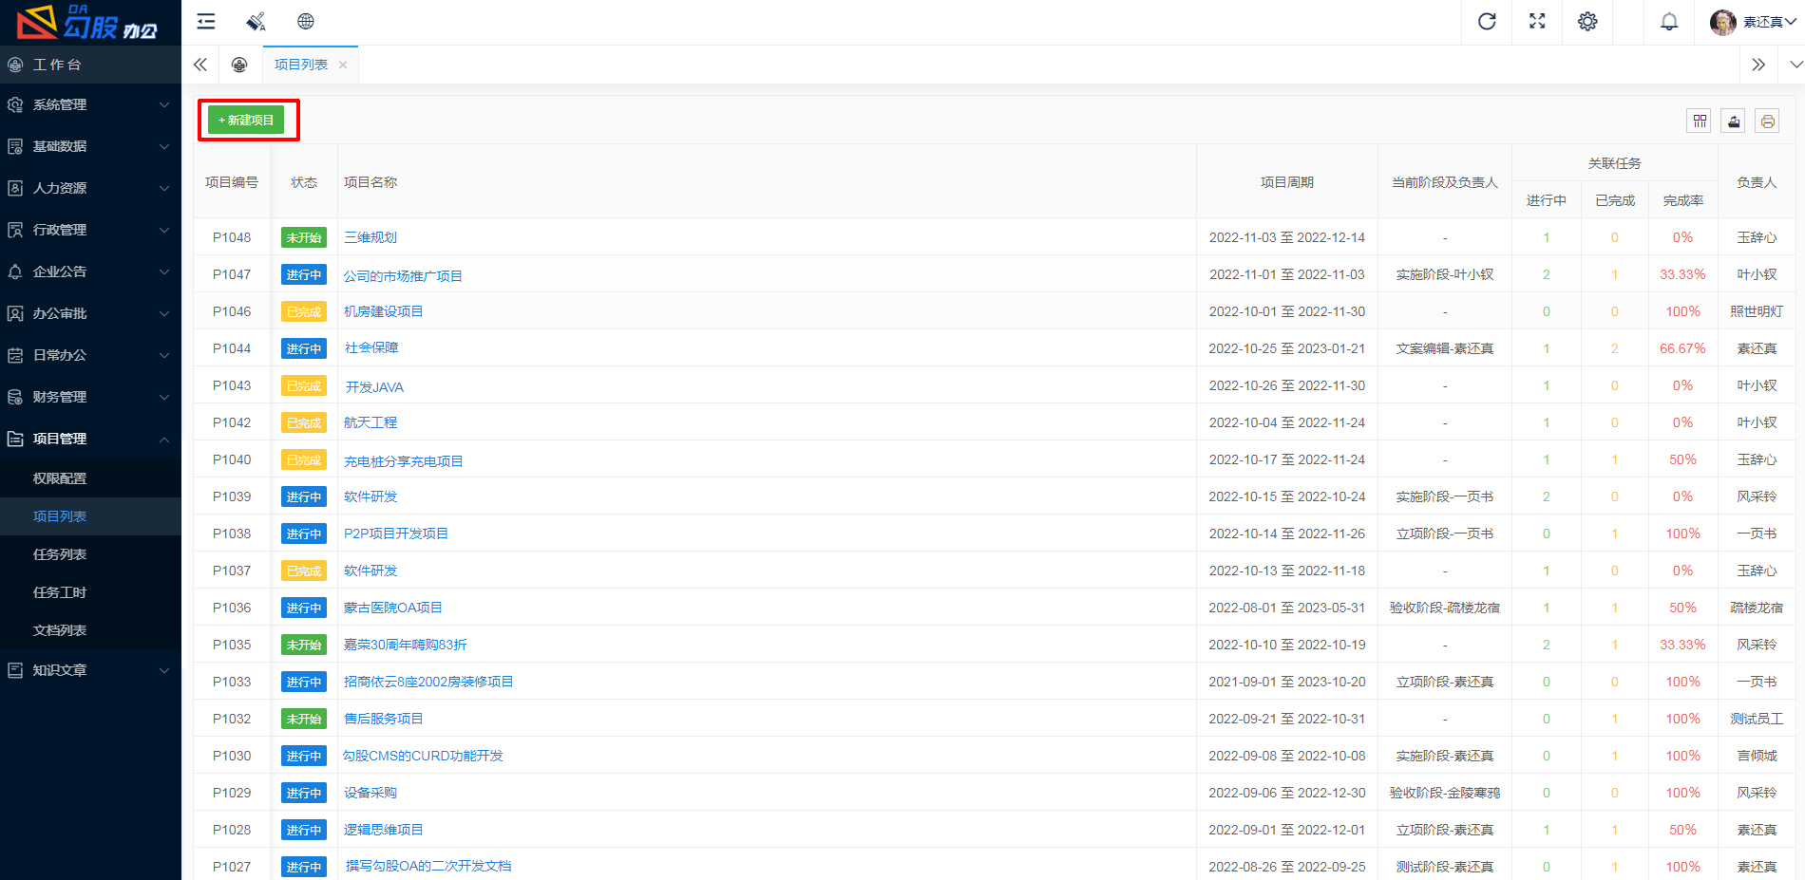The image size is (1805, 880).
Task: Click 验收阶段-金陵寒鸦 stage cell
Action: pyautogui.click(x=1445, y=793)
